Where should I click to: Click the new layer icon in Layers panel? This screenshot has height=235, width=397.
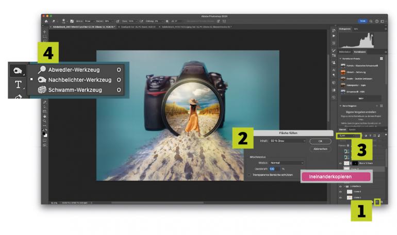pyautogui.click(x=378, y=202)
